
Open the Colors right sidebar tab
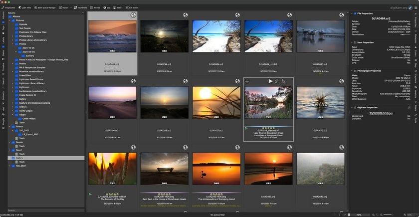[416, 52]
